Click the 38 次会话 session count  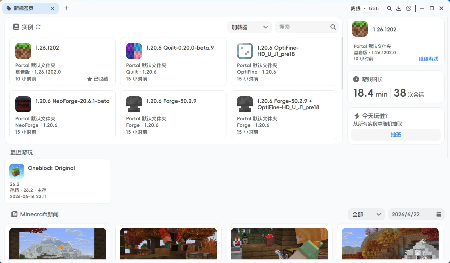(x=409, y=93)
